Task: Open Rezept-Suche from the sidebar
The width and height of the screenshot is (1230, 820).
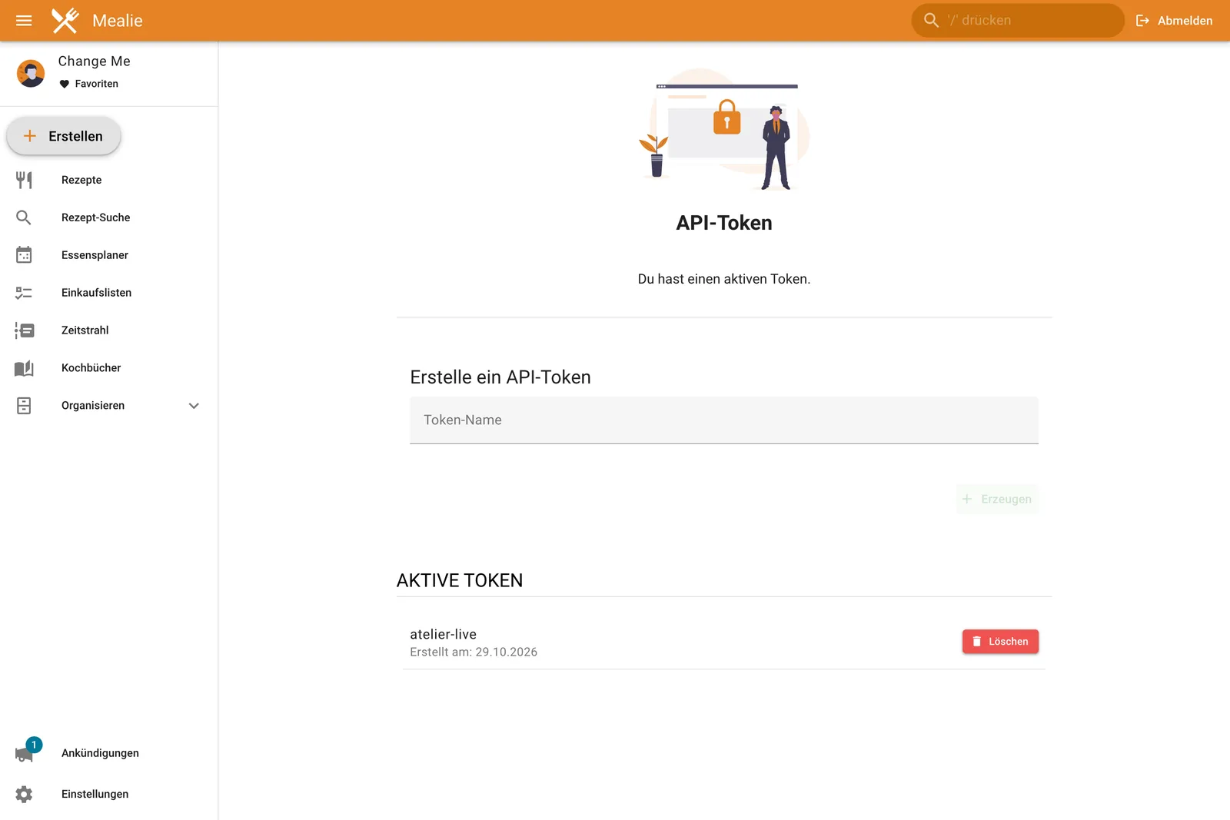Action: coord(108,217)
